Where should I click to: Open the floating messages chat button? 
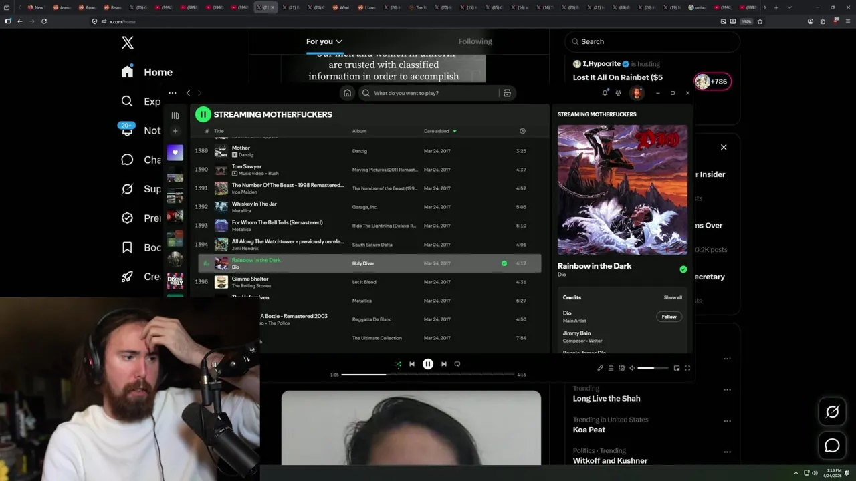pyautogui.click(x=832, y=446)
